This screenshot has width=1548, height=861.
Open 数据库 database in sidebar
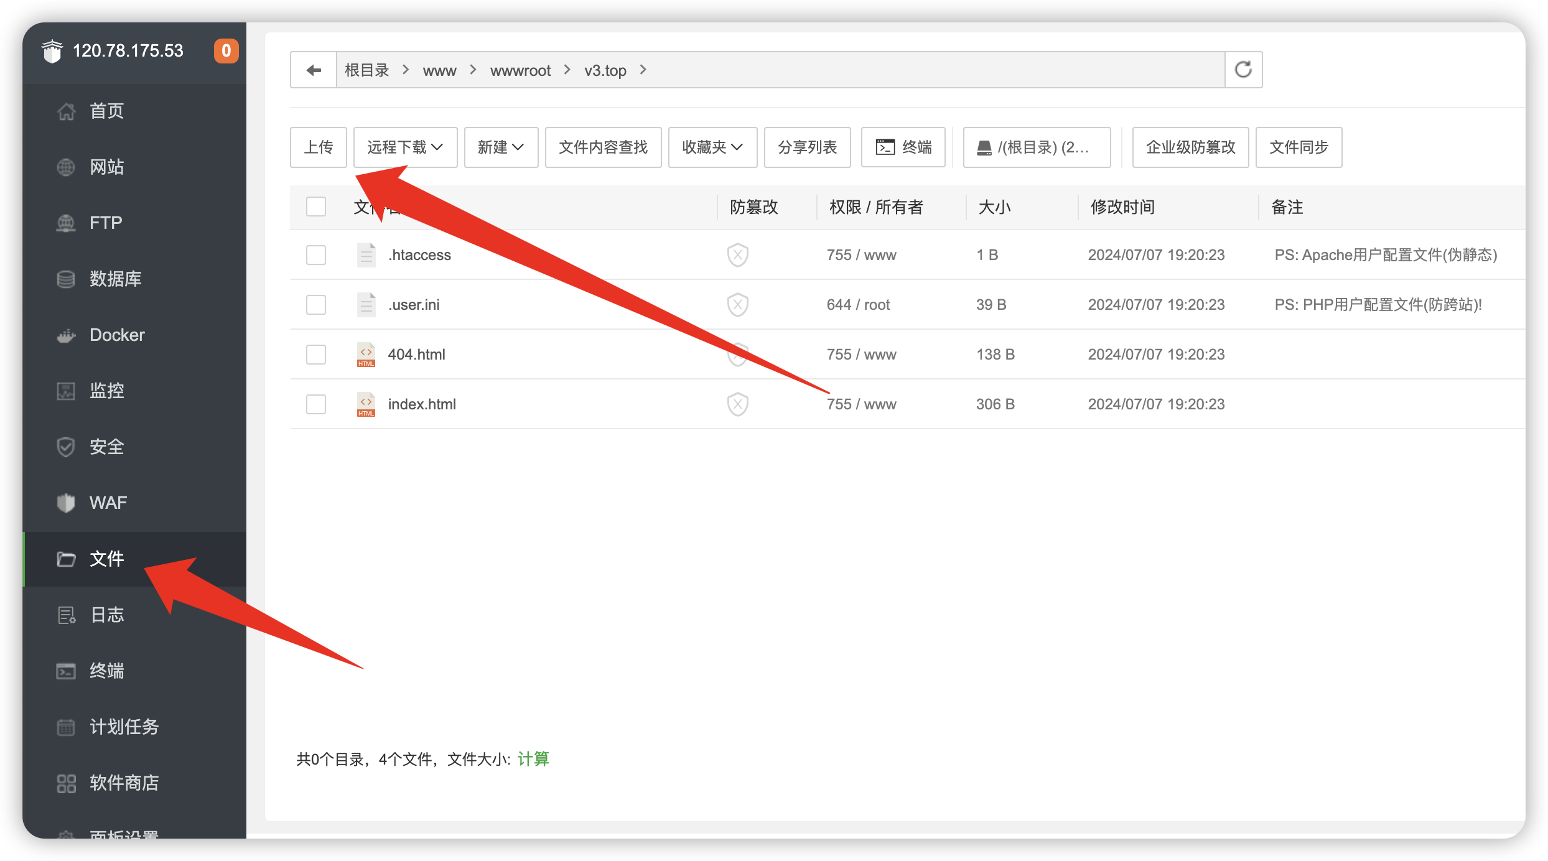(134, 279)
